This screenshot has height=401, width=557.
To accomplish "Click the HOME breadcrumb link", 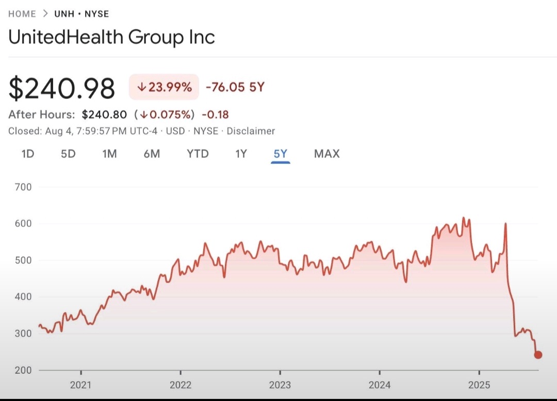I will [22, 14].
